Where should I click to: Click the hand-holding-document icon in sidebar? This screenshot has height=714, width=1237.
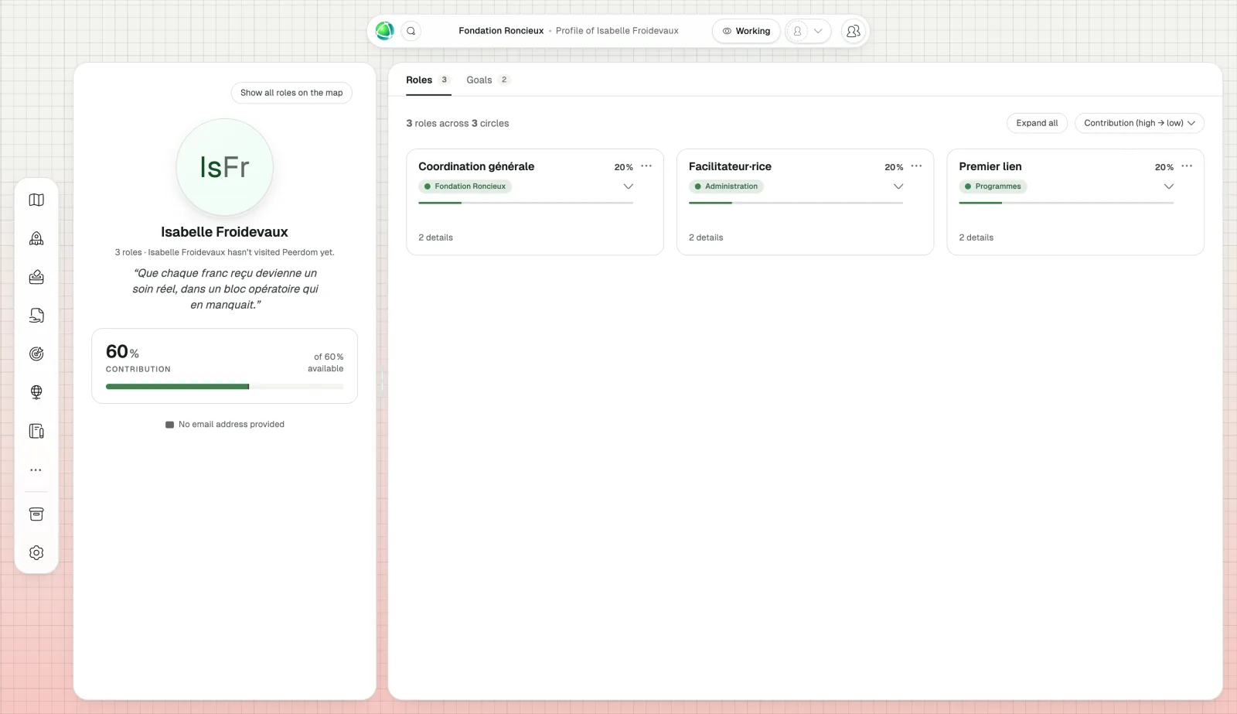click(36, 316)
